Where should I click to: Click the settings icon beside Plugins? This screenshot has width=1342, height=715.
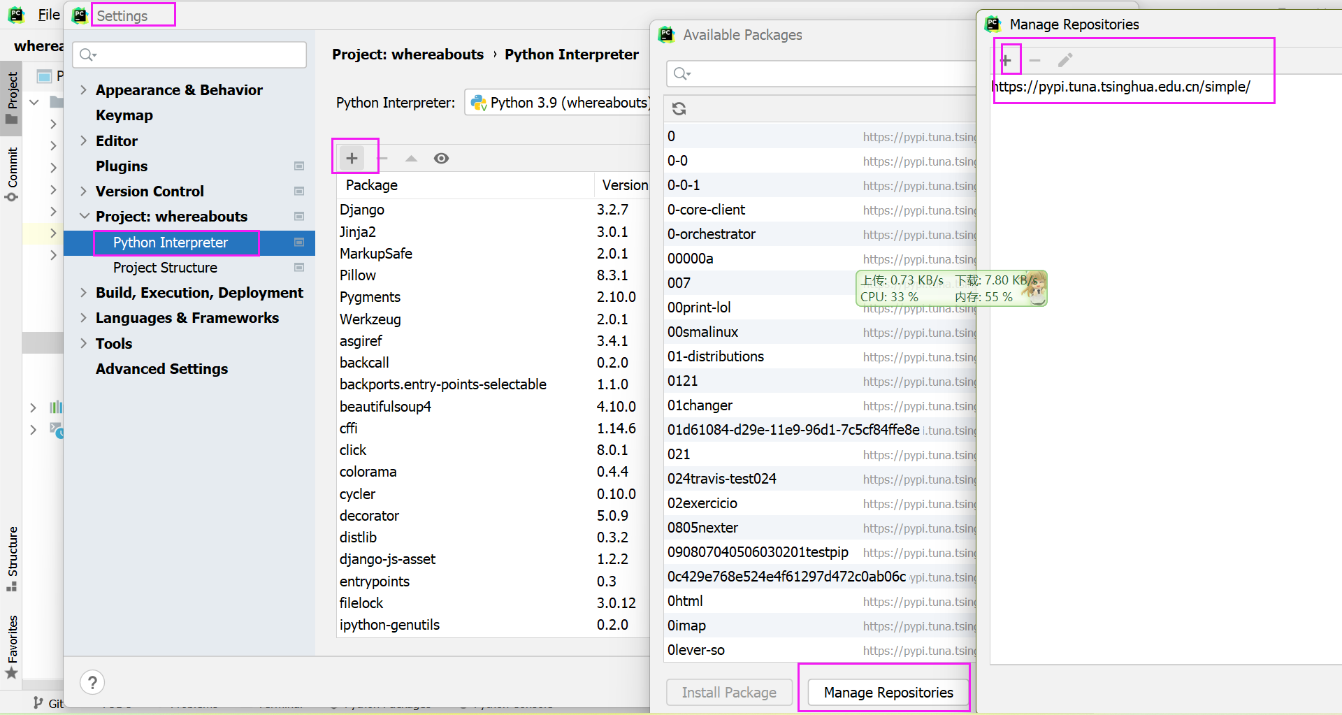coord(299,166)
